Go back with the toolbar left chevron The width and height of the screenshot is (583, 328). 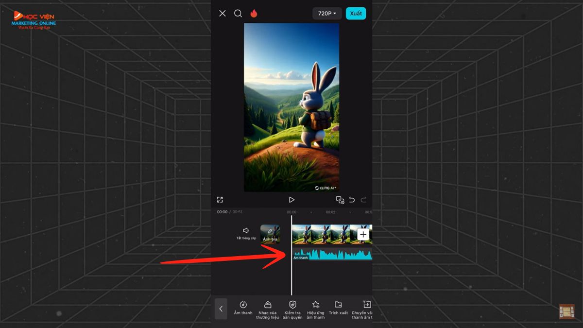pyautogui.click(x=221, y=309)
